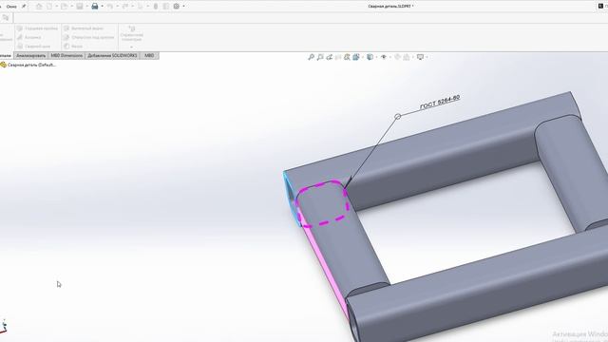The image size is (608, 342).
Task: Expand the Save dropdown arrow
Action: 86,7
